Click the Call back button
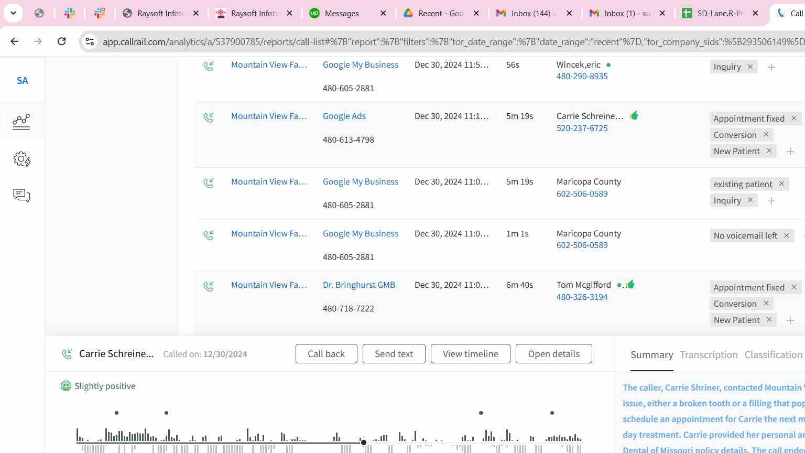The height and width of the screenshot is (453, 805). (x=326, y=354)
